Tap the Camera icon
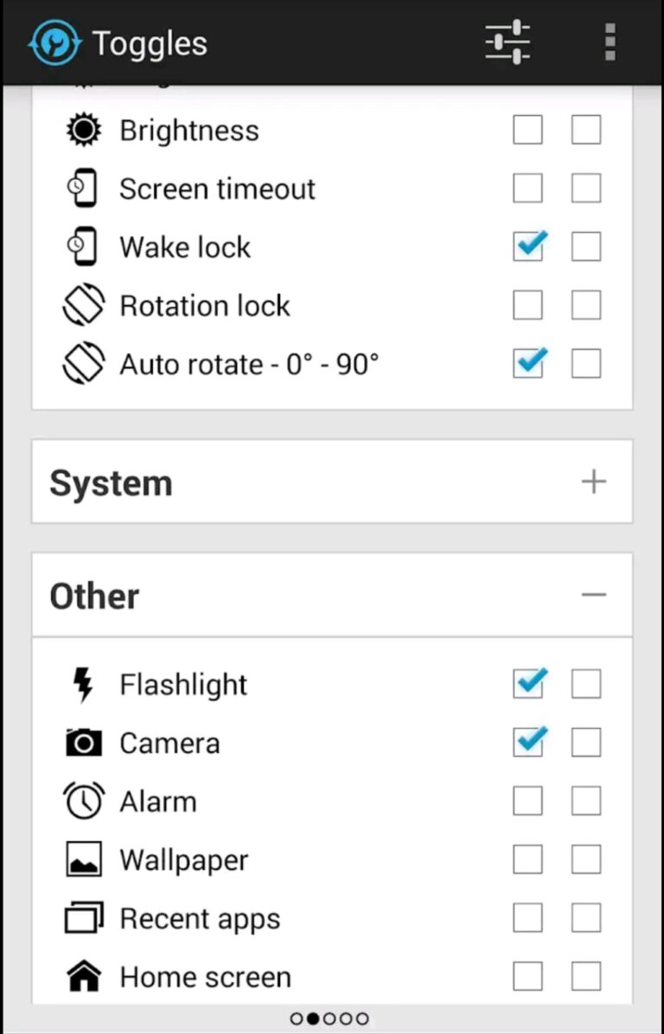Screen dimensions: 664x1034 (83, 742)
